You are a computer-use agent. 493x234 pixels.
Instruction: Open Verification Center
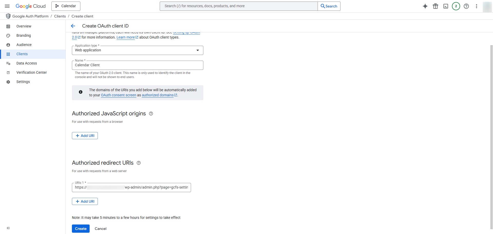click(x=32, y=72)
